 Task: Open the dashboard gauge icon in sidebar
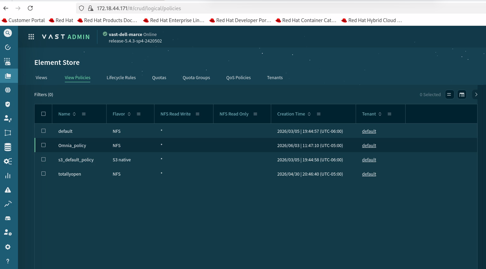pos(8,47)
